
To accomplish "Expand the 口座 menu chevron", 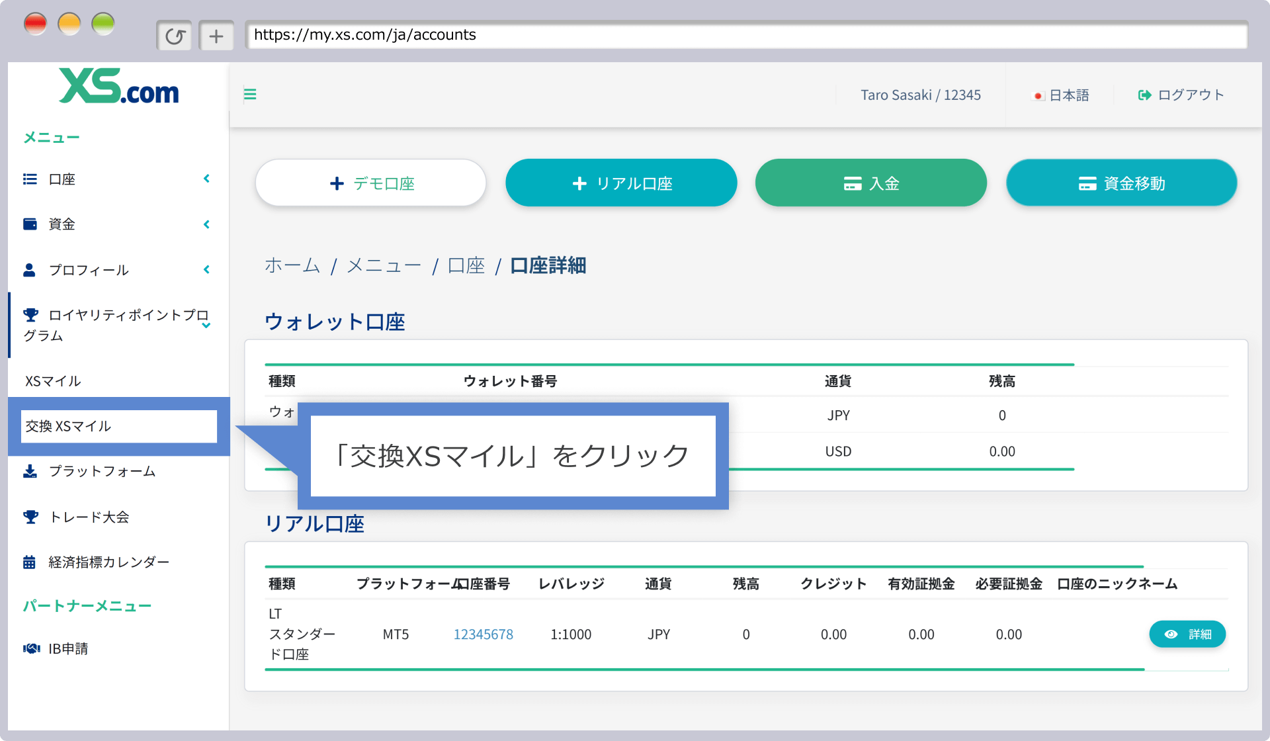I will click(206, 179).
